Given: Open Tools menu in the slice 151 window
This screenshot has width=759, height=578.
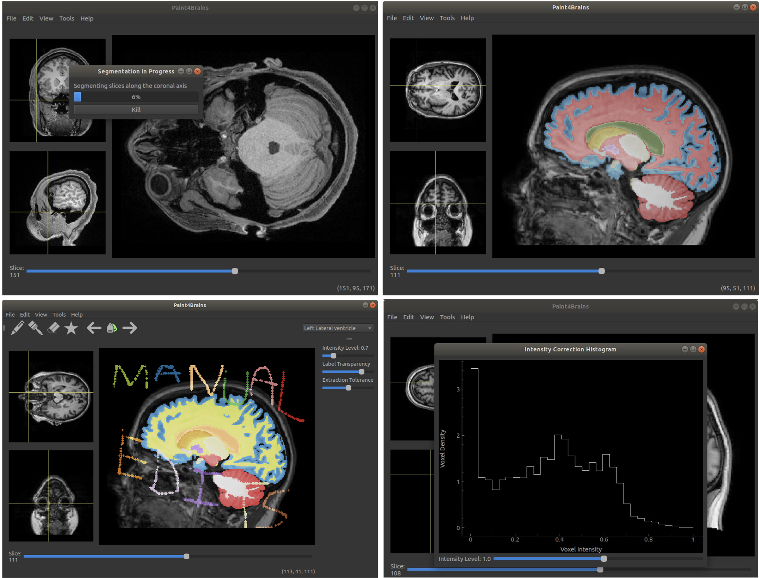Looking at the screenshot, I should point(67,18).
